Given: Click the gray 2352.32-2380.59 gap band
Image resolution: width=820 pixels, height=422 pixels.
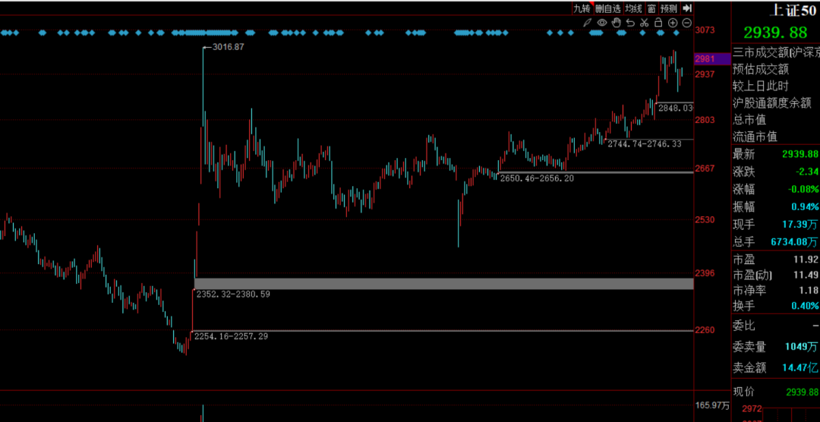Looking at the screenshot, I should pos(456,284).
